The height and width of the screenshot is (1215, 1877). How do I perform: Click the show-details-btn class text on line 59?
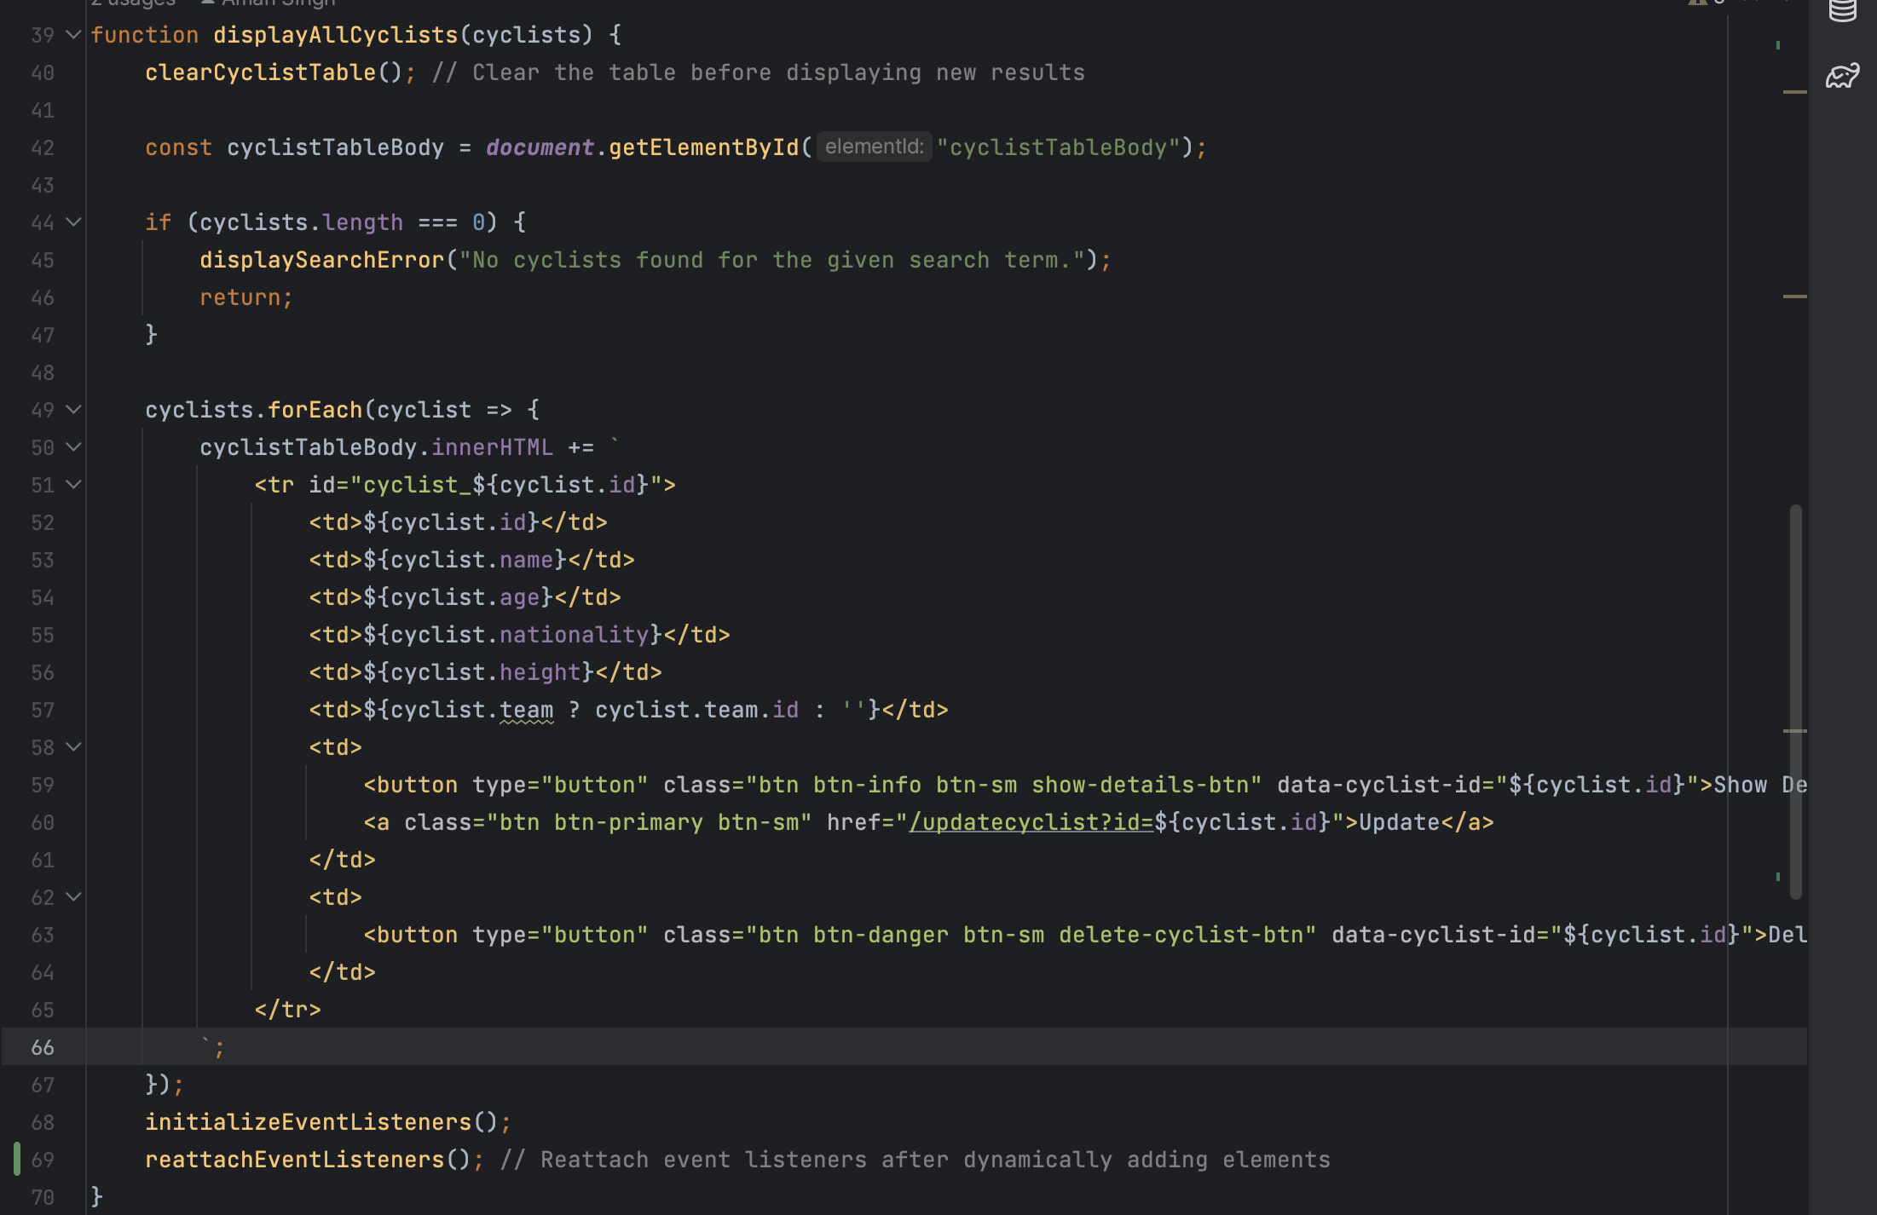[1140, 785]
